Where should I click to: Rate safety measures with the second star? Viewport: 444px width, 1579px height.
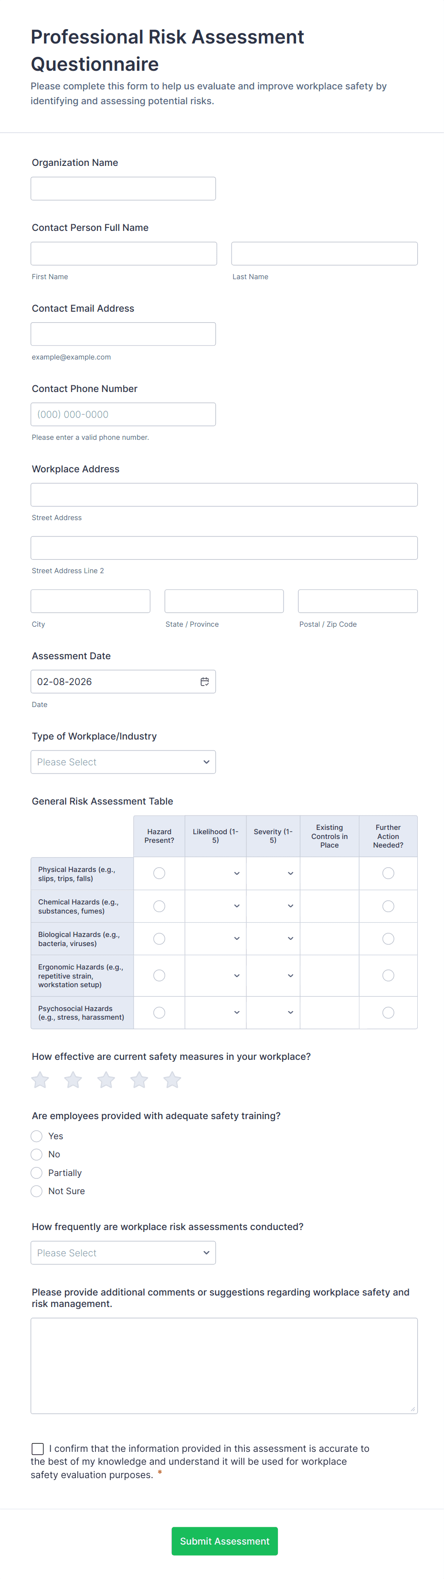tap(74, 1080)
